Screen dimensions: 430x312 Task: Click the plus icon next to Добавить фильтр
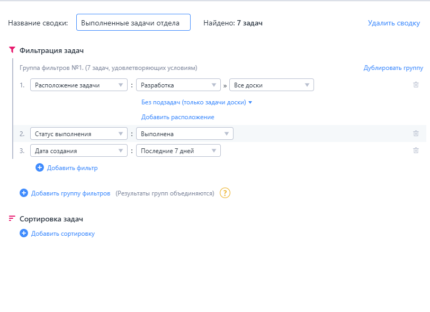(40, 167)
